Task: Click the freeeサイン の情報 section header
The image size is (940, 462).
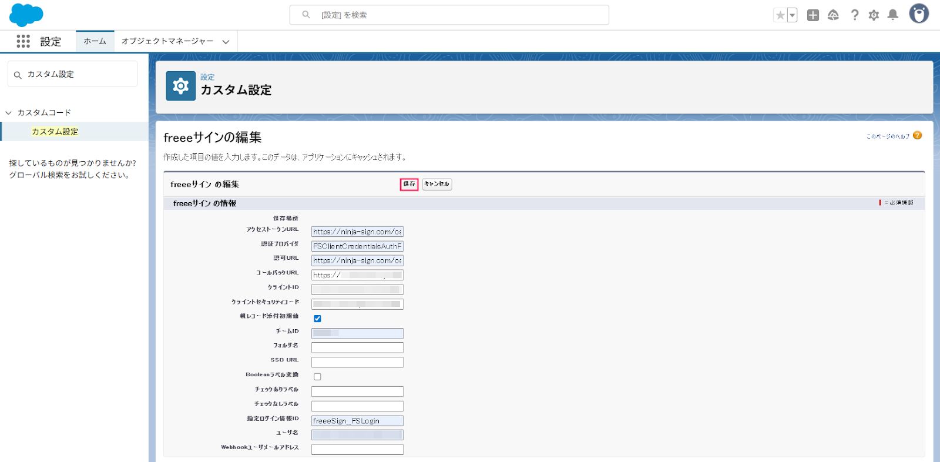Action: 204,203
